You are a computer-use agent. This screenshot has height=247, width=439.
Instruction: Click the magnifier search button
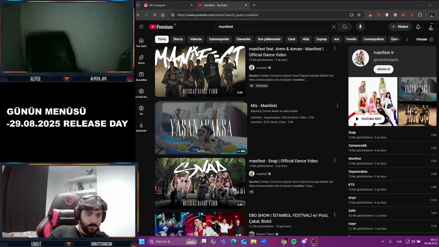[345, 27]
